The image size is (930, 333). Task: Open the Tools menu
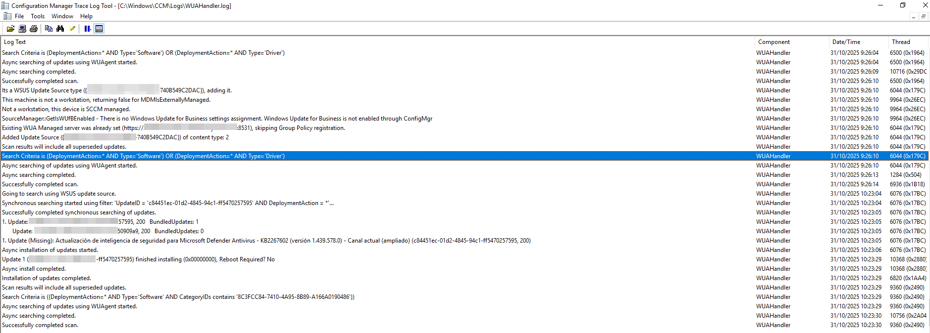38,16
